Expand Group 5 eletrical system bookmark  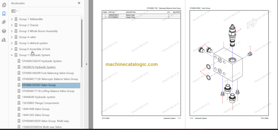point(12,43)
